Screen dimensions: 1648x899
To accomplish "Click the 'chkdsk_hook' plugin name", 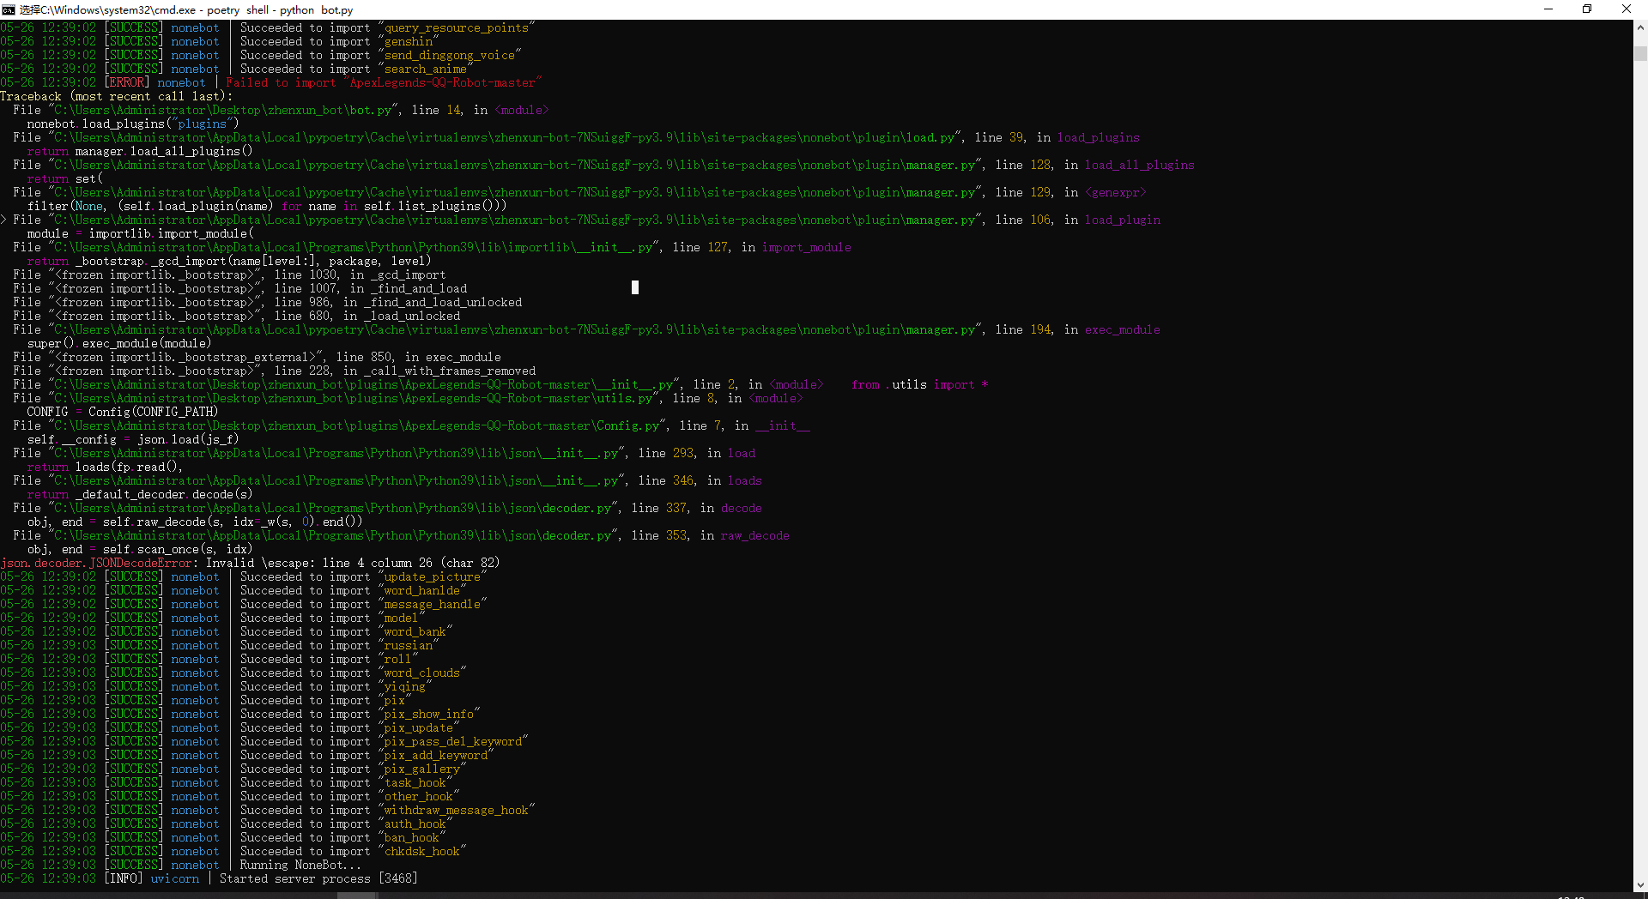I will [x=421, y=851].
